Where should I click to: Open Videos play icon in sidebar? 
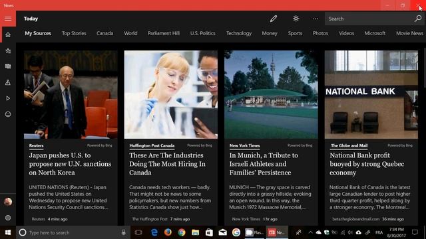[x=8, y=98]
